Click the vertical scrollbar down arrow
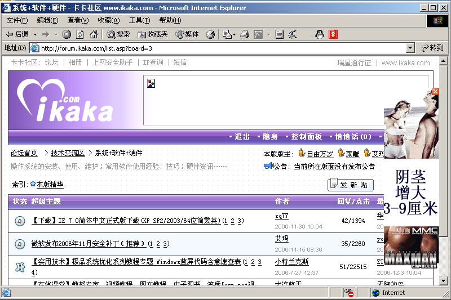This screenshot has width=451, height=300. pyautogui.click(x=443, y=281)
